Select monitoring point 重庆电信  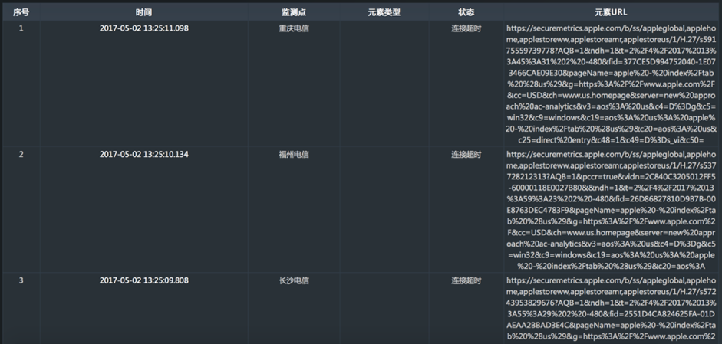[x=294, y=28]
